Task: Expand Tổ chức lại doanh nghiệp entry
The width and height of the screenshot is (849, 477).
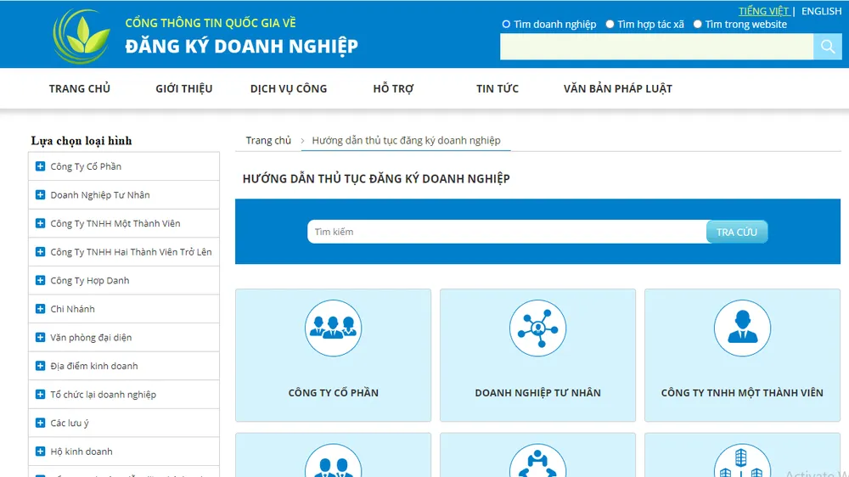Action: click(x=40, y=394)
